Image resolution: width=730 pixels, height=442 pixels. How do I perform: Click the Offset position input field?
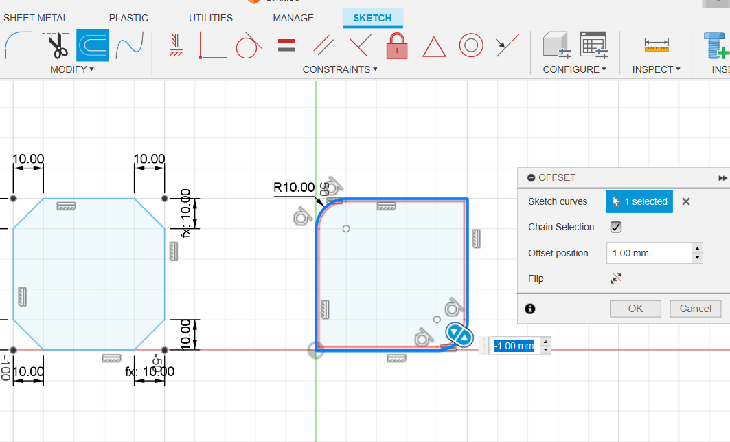[649, 253]
